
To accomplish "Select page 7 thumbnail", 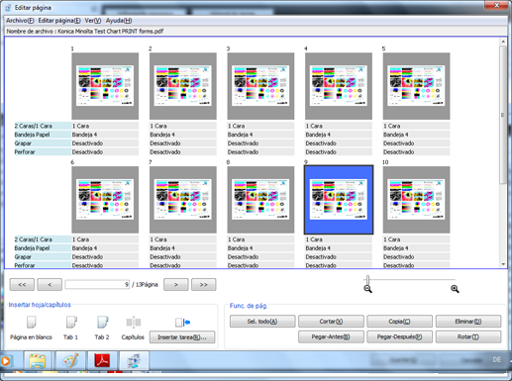I will pyautogui.click(x=183, y=200).
